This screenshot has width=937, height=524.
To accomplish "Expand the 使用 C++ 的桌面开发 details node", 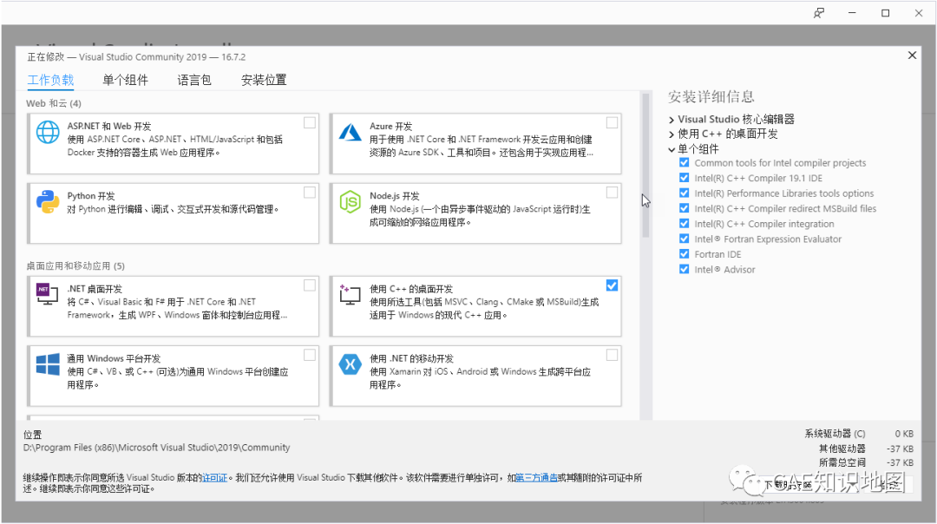I will point(672,134).
